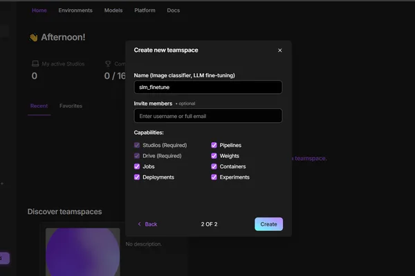Click the teamspace Name input field
The height and width of the screenshot is (276, 415).
208,87
